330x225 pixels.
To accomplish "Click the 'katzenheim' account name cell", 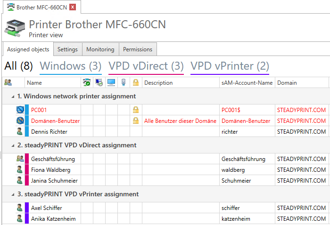I will [247, 219].
